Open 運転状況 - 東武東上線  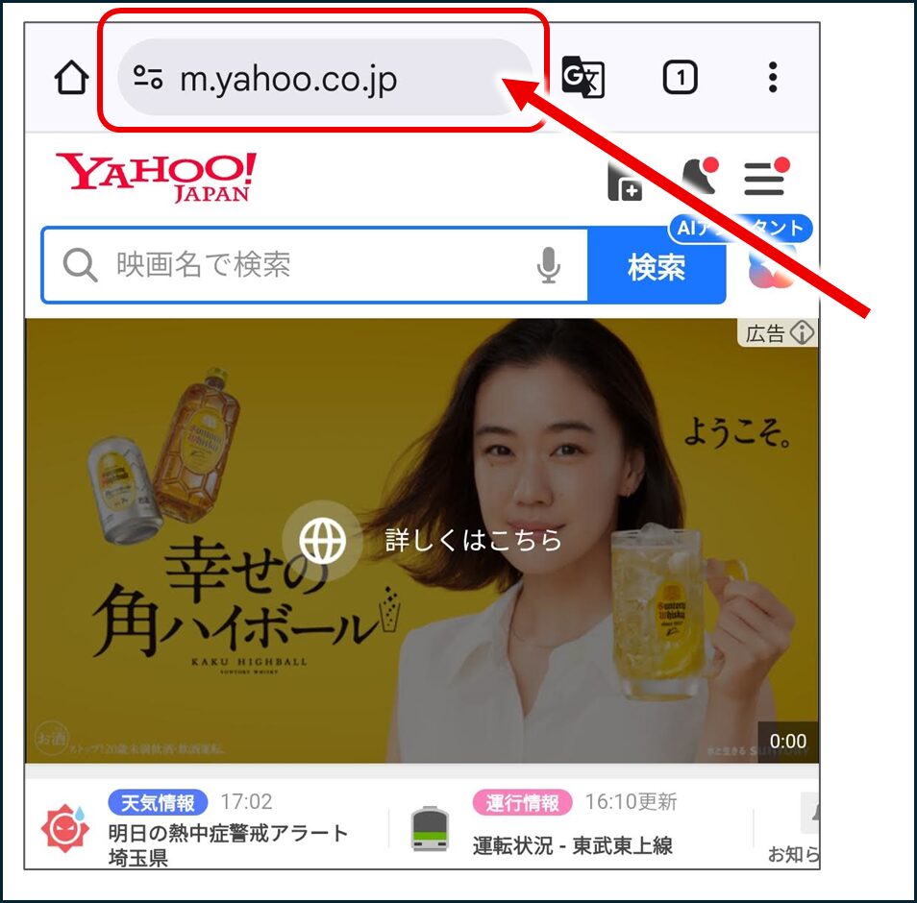[x=573, y=845]
